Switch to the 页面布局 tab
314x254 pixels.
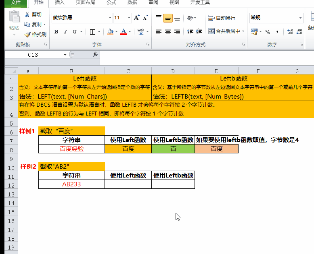pyautogui.click(x=85, y=2)
